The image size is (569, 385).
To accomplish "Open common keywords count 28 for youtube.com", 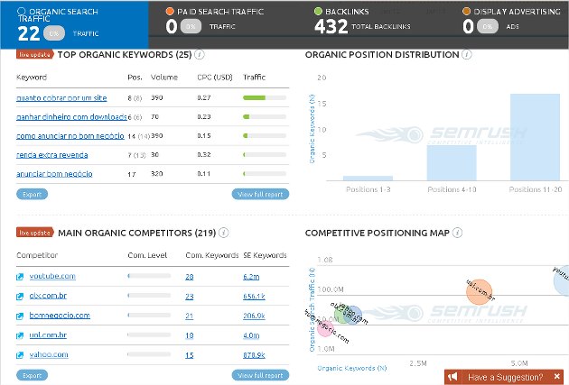I will point(190,277).
